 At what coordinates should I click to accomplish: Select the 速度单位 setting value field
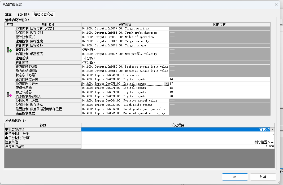pos(178,142)
